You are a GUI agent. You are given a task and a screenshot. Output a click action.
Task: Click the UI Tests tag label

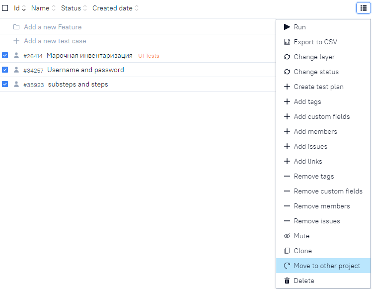[149, 56]
